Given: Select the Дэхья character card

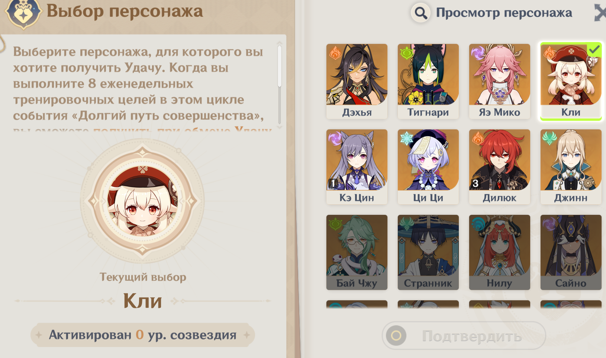Looking at the screenshot, I should (357, 81).
